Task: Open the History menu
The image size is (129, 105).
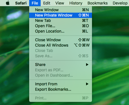Action: (x=76, y=3)
